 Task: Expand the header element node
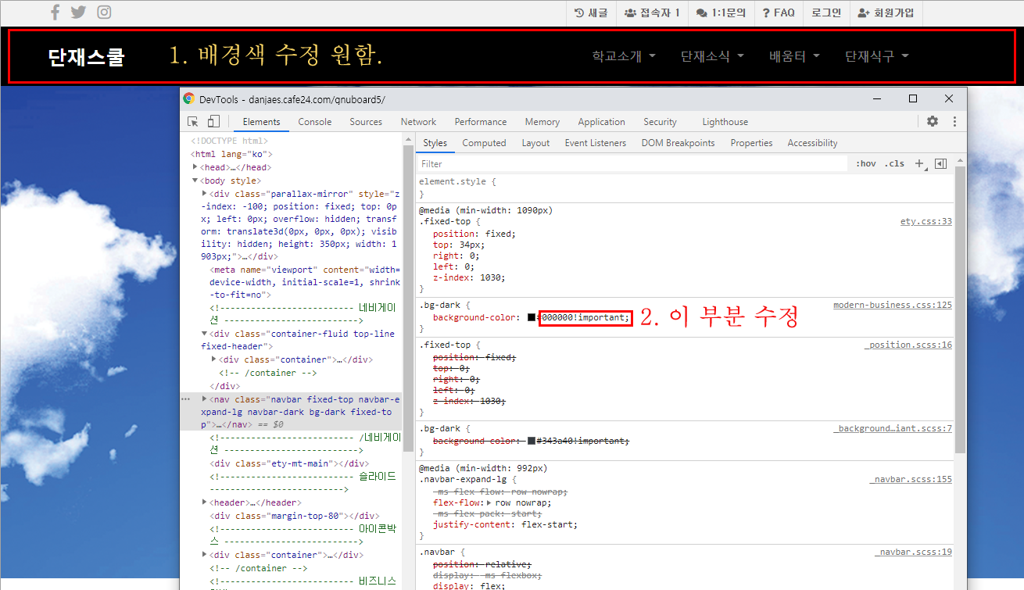[205, 502]
